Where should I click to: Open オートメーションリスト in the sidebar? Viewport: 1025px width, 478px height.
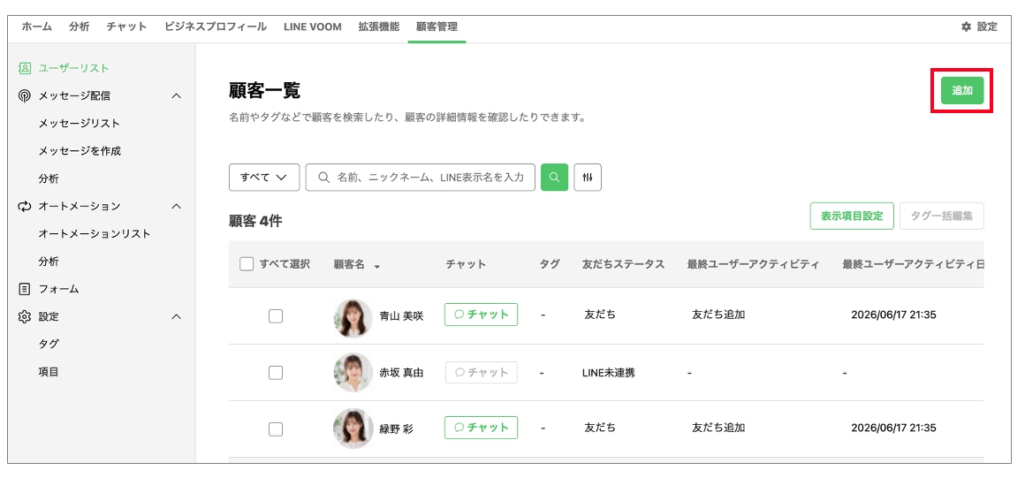[95, 233]
